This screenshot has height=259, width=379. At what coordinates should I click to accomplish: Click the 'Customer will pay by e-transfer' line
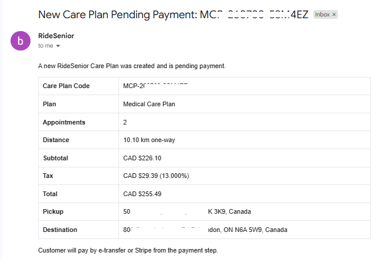[128, 250]
